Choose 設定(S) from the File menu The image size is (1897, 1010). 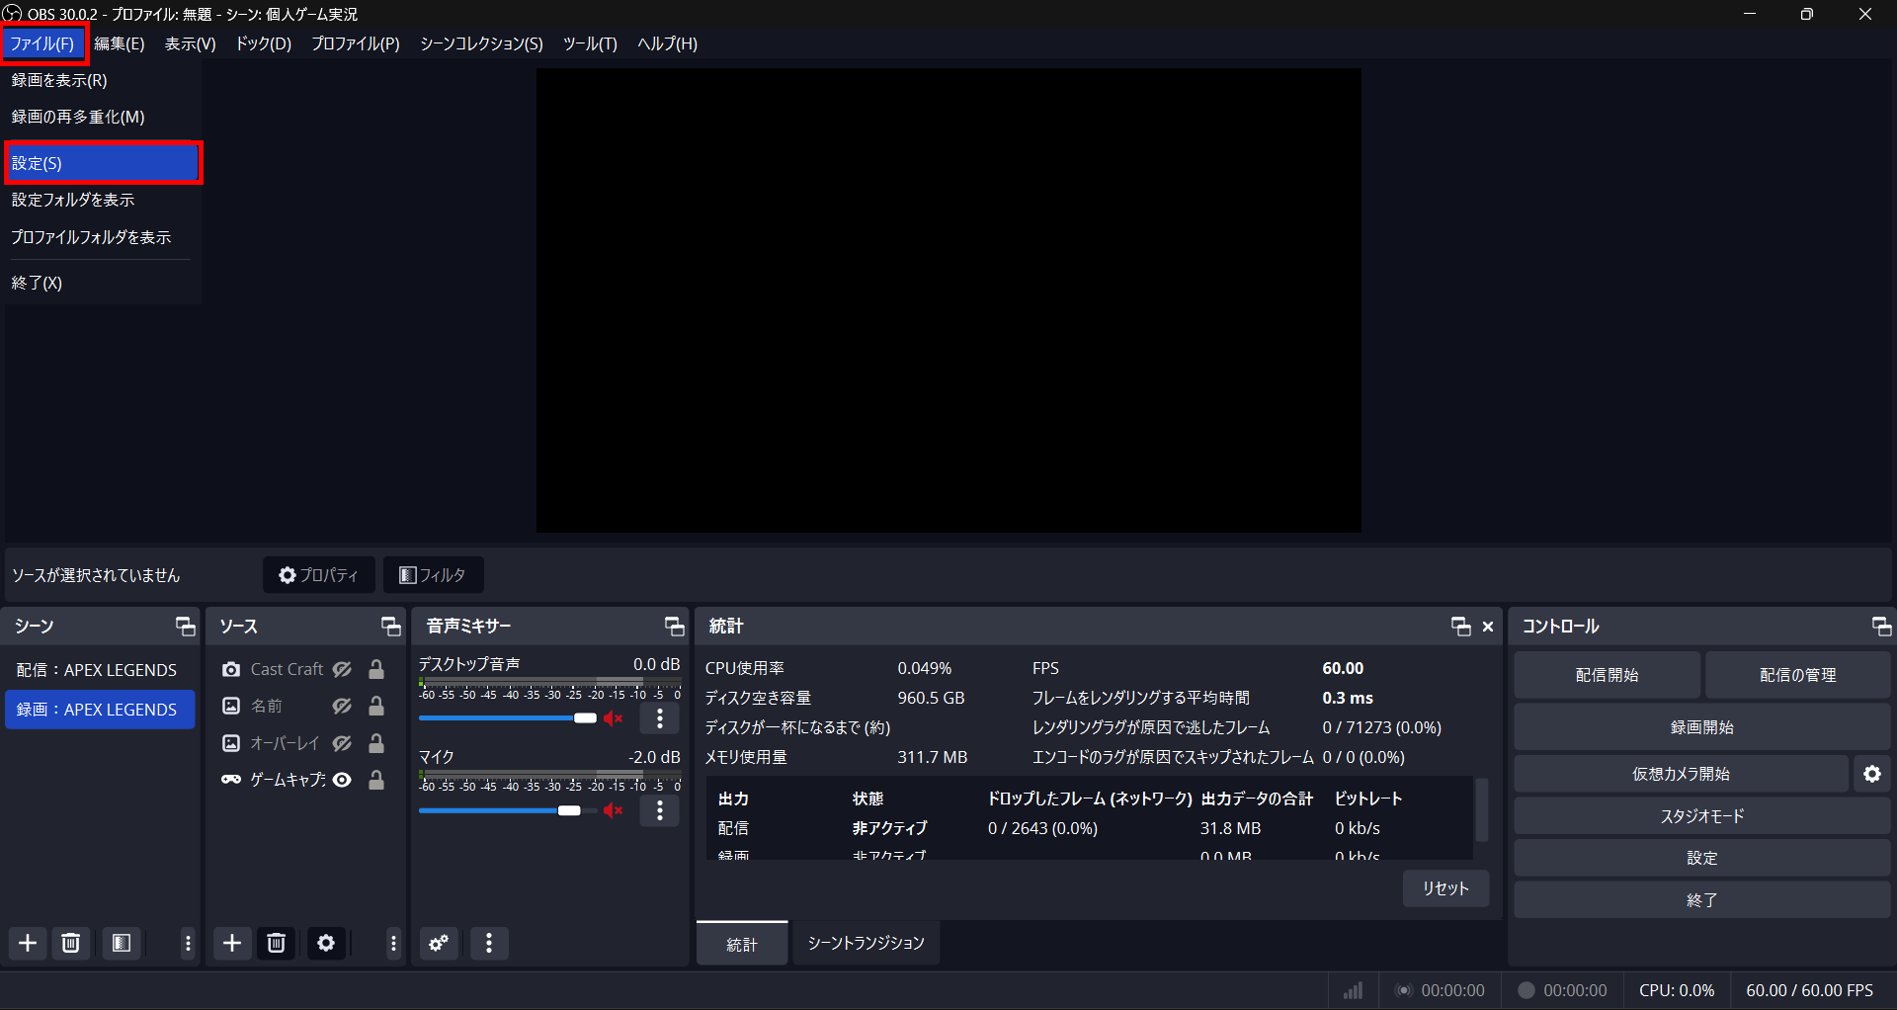click(x=104, y=163)
